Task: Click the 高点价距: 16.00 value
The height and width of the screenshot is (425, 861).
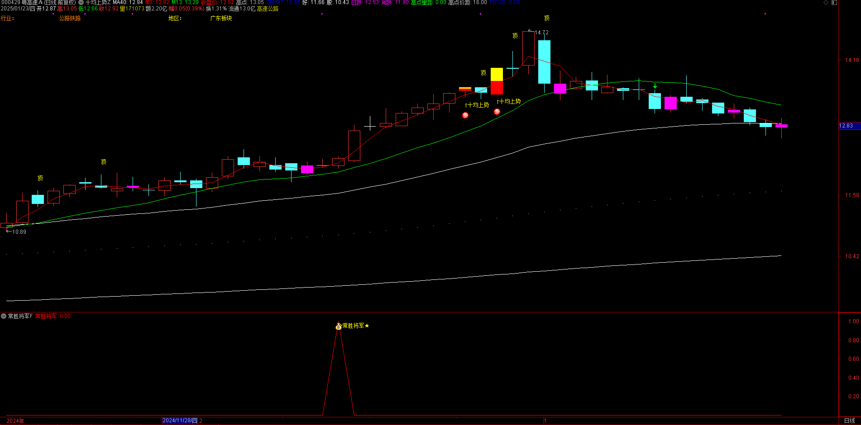Action: coord(468,3)
